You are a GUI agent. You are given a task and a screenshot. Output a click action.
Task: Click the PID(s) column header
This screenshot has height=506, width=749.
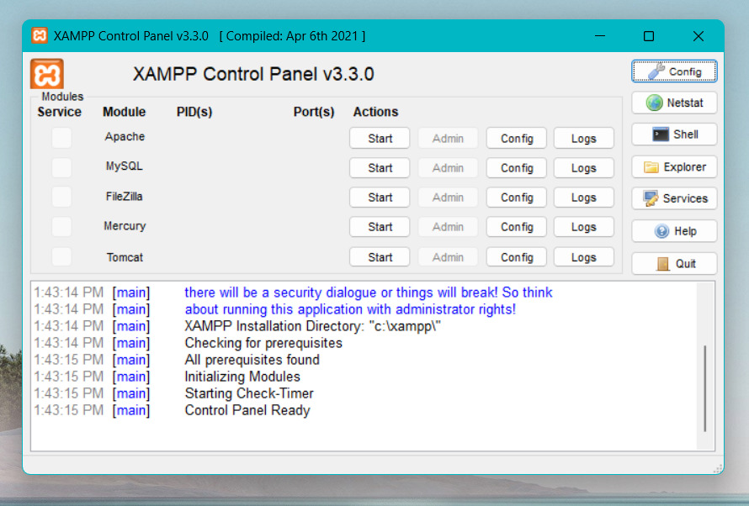pos(194,112)
